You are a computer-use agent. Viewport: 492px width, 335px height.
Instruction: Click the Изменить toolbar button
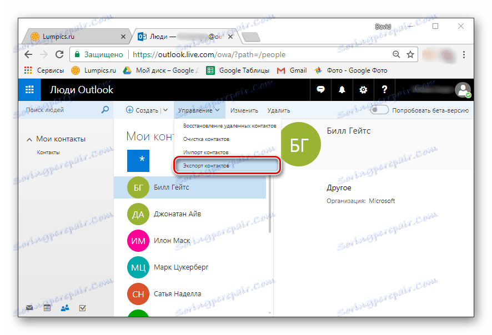click(244, 110)
